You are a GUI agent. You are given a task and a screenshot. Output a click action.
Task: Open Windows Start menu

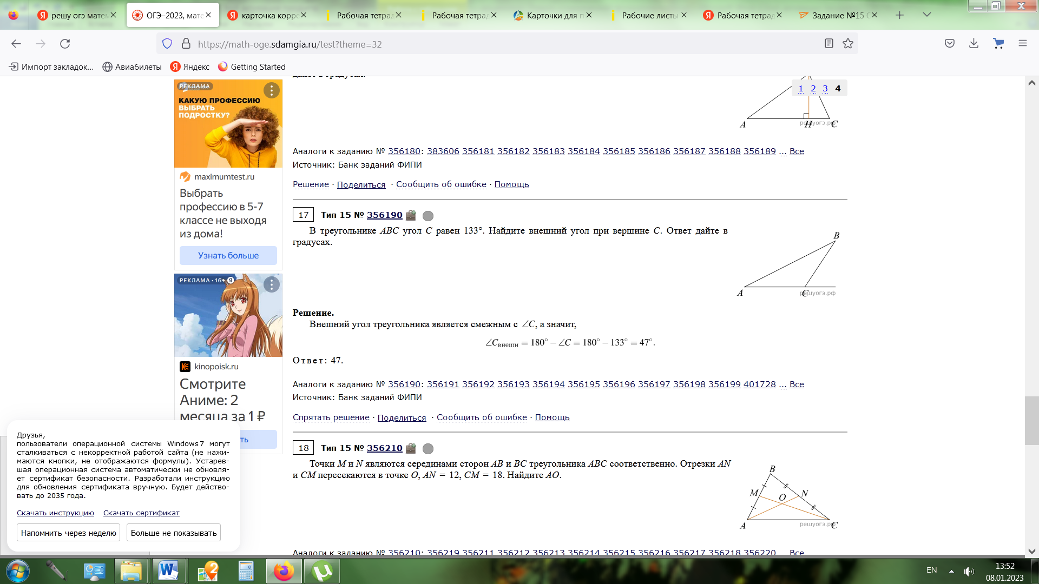(17, 571)
